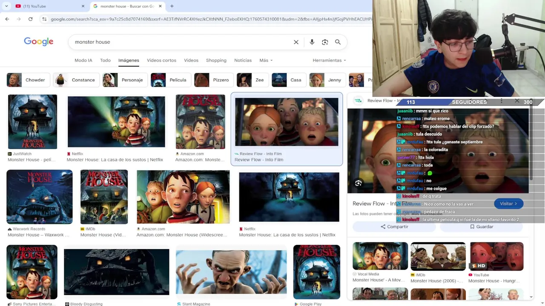Reload the page with the refresh icon
Image resolution: width=545 pixels, height=306 pixels.
[x=30, y=19]
